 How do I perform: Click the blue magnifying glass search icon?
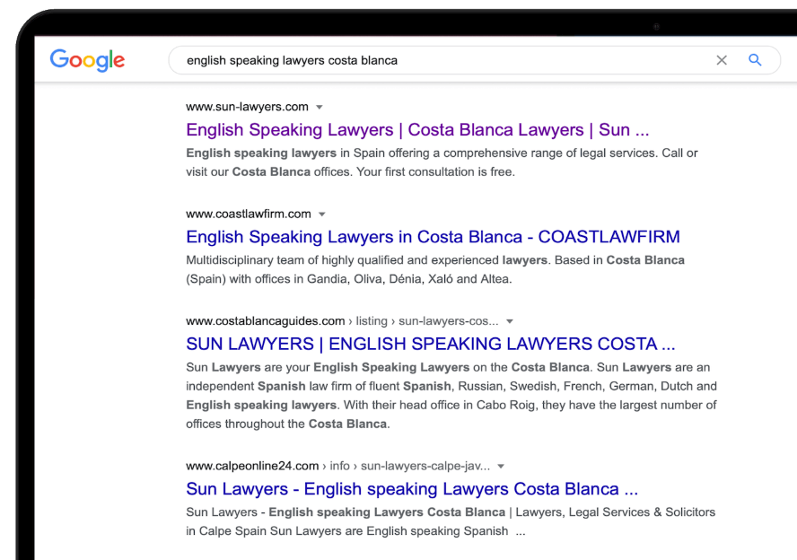click(755, 60)
